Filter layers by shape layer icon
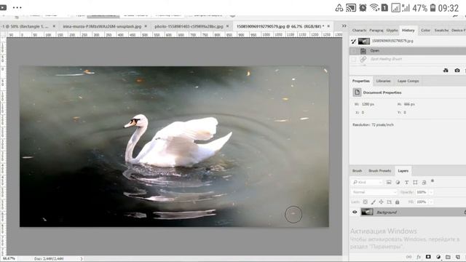Viewport: 466px width, 262px height. (x=415, y=183)
